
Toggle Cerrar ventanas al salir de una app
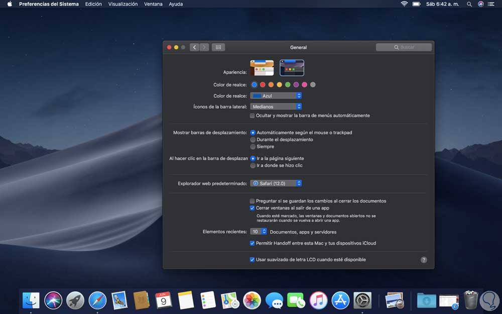pos(253,208)
